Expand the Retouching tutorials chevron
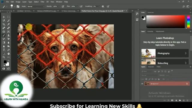The image size is (192, 108). coord(186,63)
